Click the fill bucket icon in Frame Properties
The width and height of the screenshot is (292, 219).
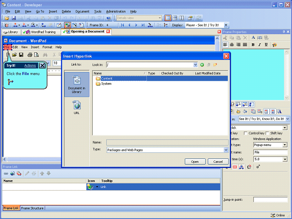coord(245,111)
